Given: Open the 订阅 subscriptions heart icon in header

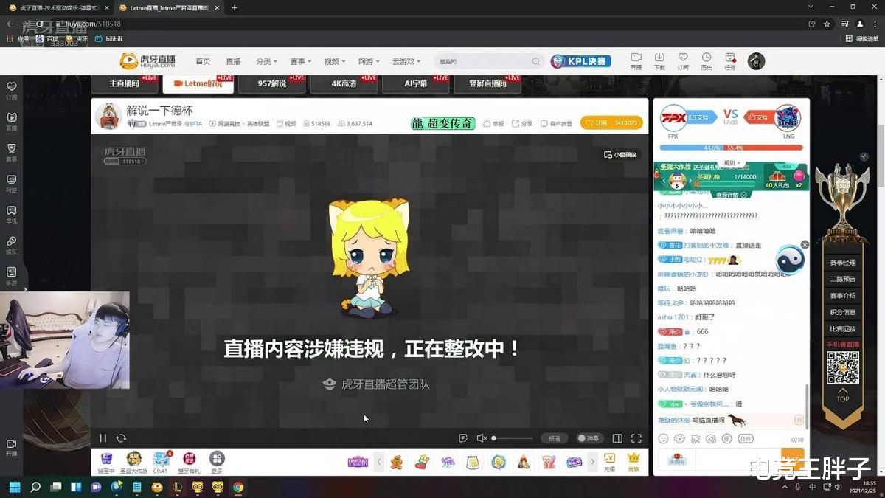Looking at the screenshot, I should pos(683,58).
